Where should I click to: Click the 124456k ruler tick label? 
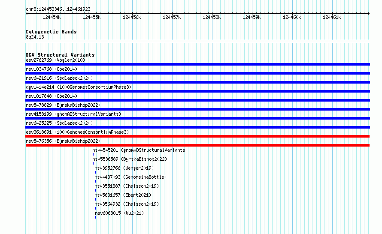[x=132, y=17]
